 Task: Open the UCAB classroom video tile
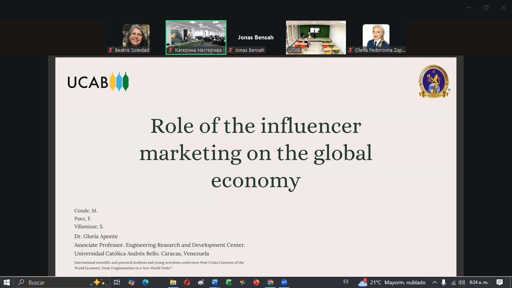[x=316, y=37]
